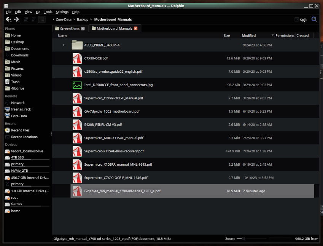Viewport: 323px width, 246px height.
Task: Navigate to Backup in breadcrumb
Action: click(83, 19)
